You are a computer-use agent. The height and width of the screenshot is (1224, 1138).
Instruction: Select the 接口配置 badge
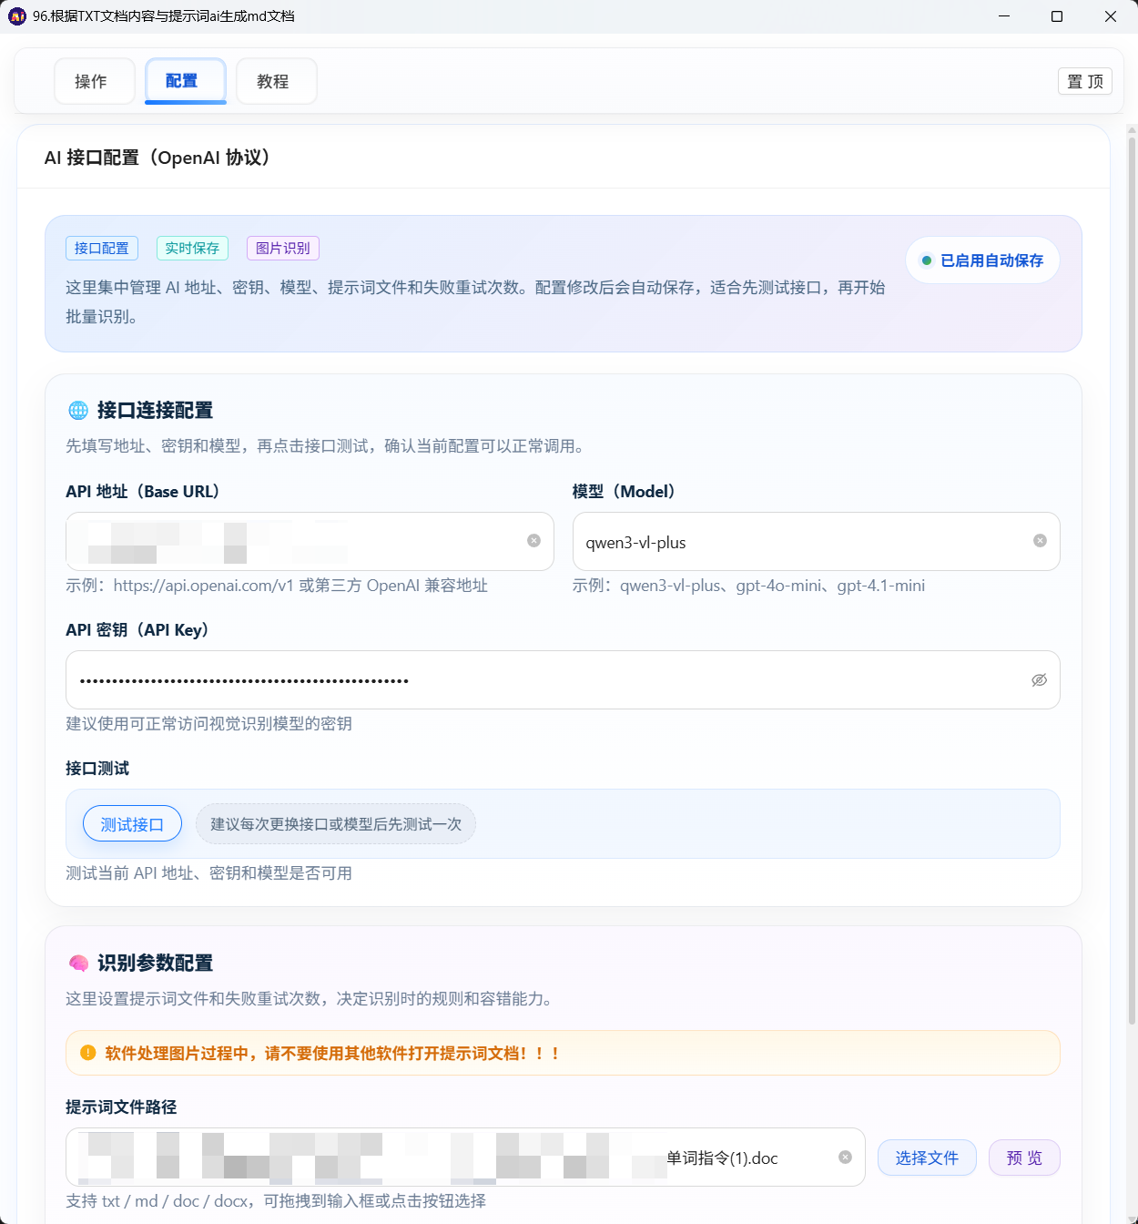click(x=101, y=248)
